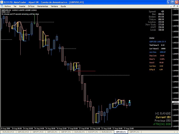Click the Acct Size 4989.87 row
Image resolution: width=179 pixels, height=134 pixels.
158,52
